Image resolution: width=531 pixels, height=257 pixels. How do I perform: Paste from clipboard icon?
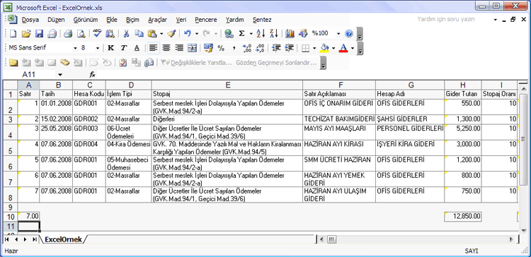[152, 33]
